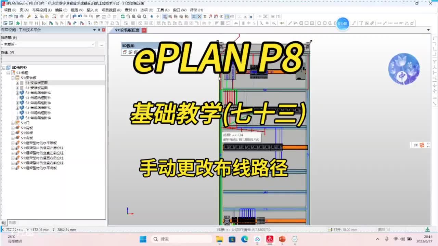Select the Line drawing tool icon
Screen dimensions: 438x246
pyautogui.click(x=290, y=23)
